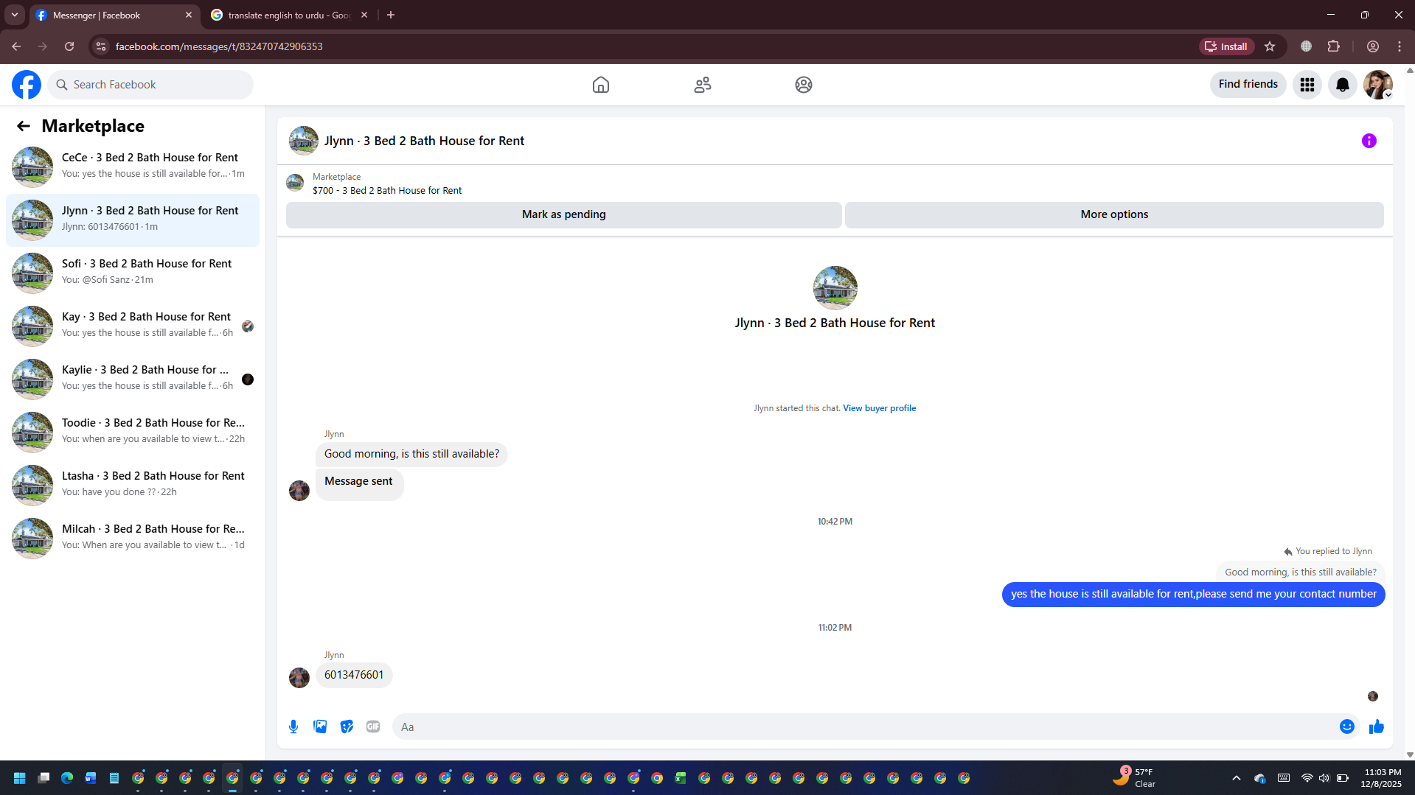Viewport: 1415px width, 795px height.
Task: Open the notifications bell
Action: [x=1343, y=85]
